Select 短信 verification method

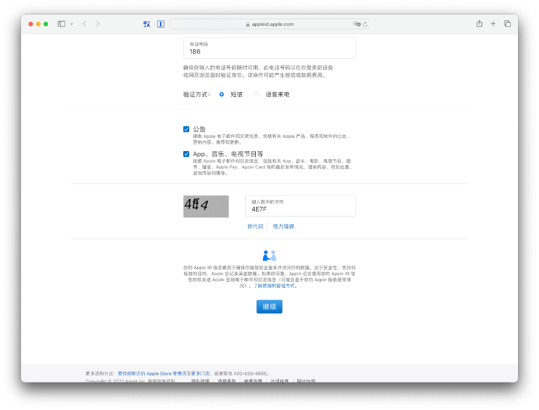(222, 94)
